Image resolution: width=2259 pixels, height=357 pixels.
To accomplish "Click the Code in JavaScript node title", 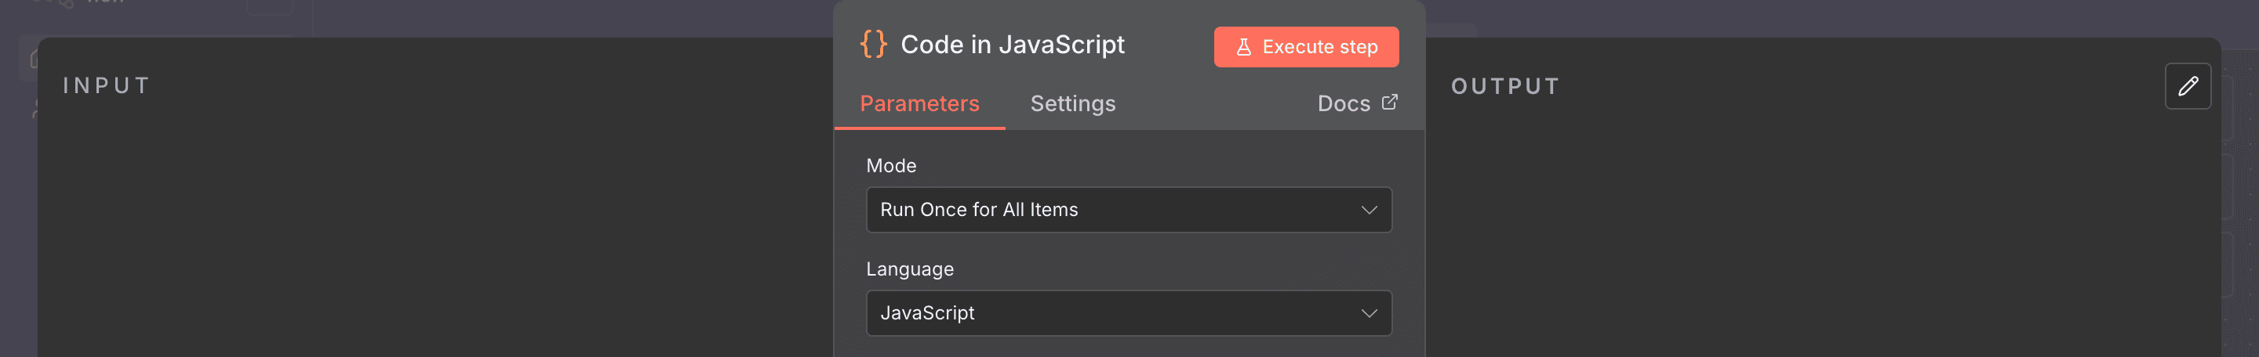I will [1012, 45].
